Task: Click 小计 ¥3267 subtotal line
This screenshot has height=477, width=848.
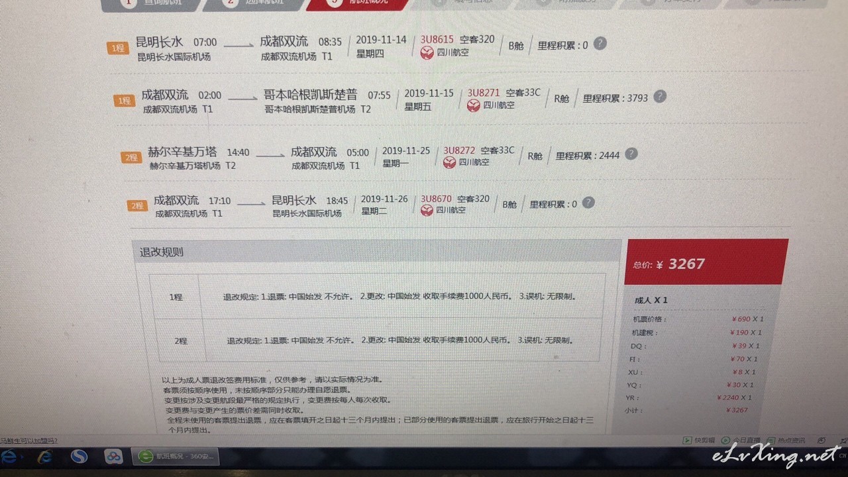Action: coord(686,410)
